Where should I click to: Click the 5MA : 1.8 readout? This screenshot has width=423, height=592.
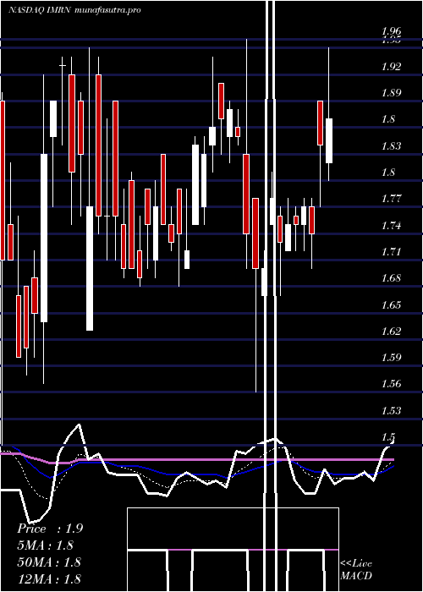point(46,545)
